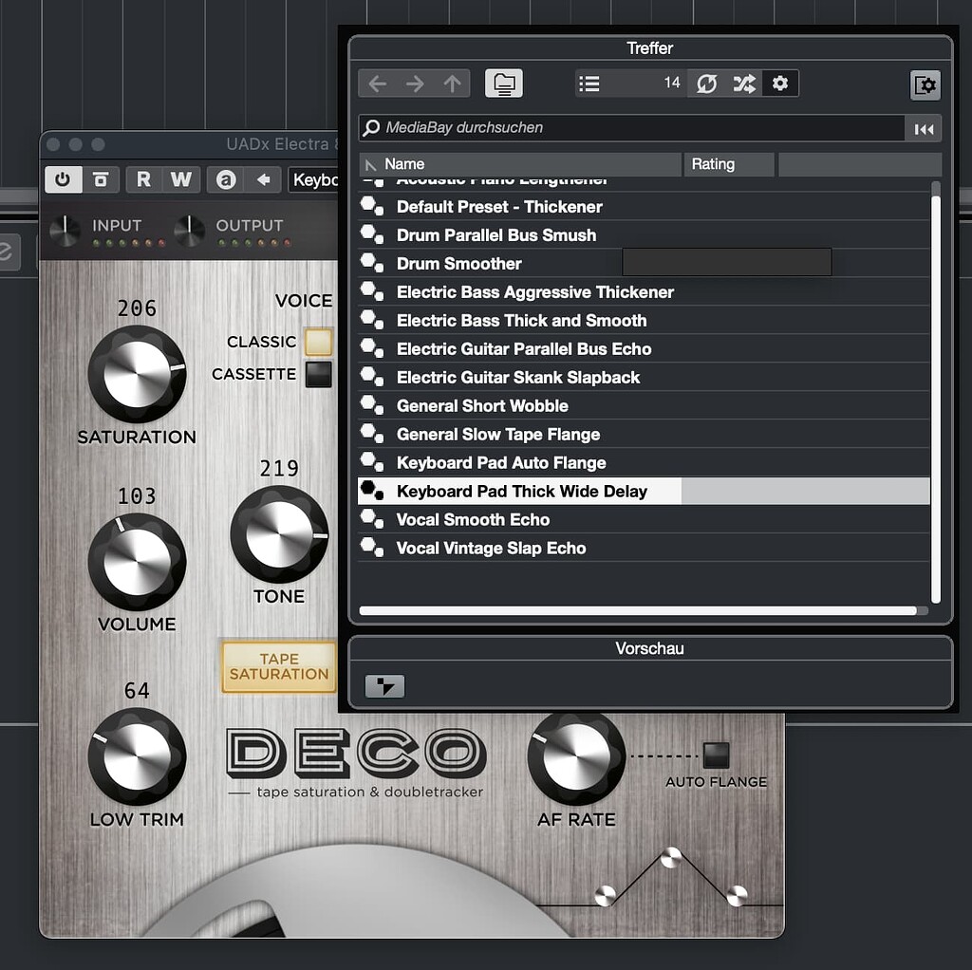The image size is (972, 970).
Task: Click the window setup icon top right of Treffer
Action: pos(925,84)
